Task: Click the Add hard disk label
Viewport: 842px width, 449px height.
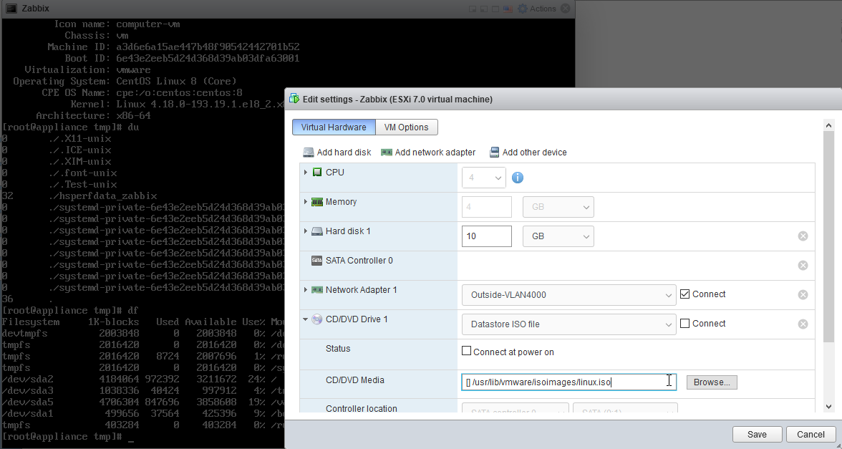Action: click(x=344, y=153)
